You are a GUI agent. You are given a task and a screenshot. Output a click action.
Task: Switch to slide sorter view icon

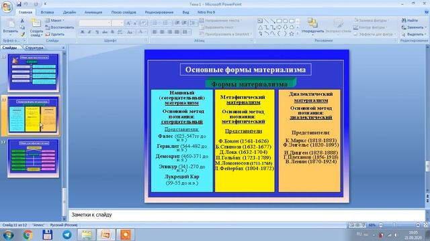[x=357, y=225]
